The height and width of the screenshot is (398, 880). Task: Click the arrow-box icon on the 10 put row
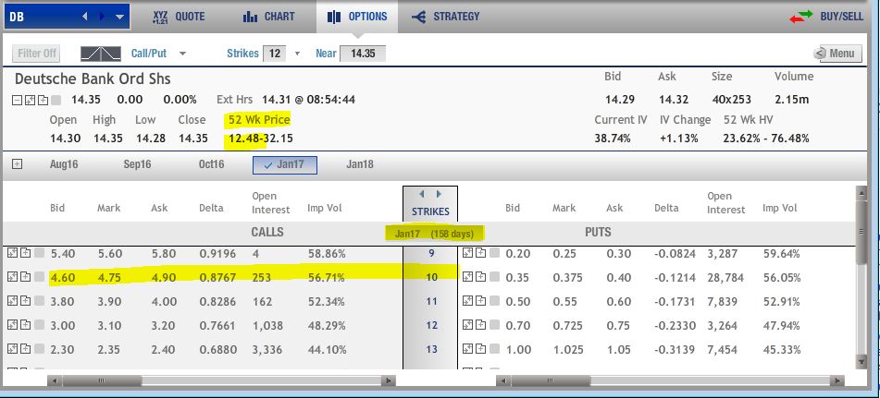(467, 277)
